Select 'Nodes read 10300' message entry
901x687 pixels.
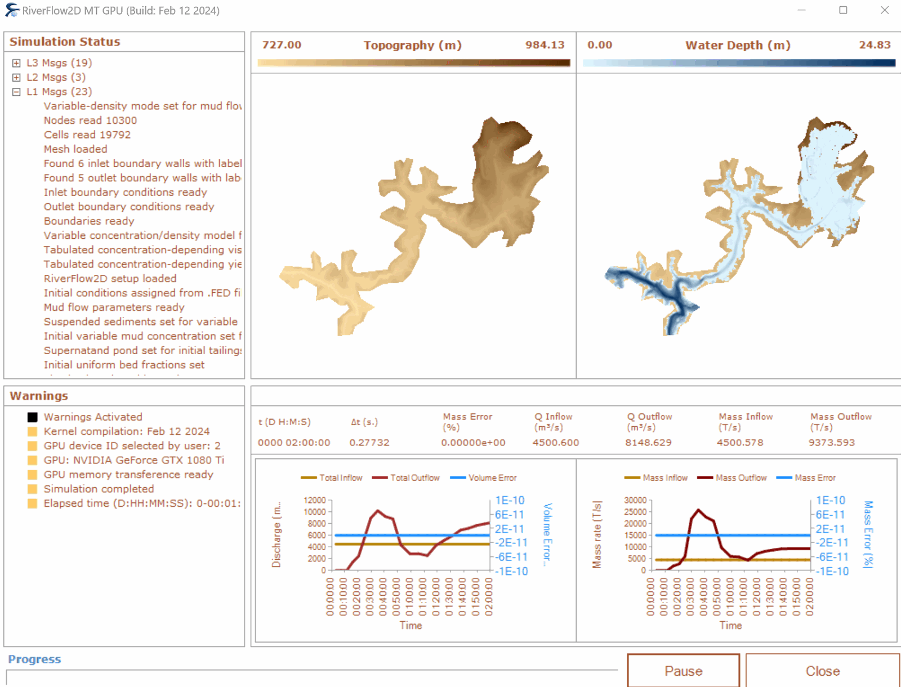90,121
